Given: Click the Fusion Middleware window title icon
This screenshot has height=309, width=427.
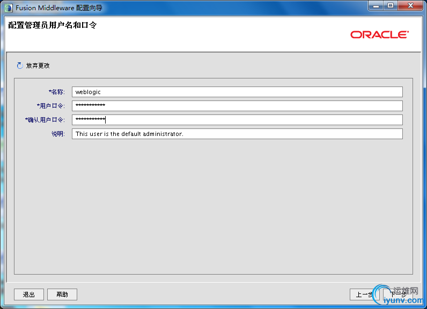Looking at the screenshot, I should (9, 8).
